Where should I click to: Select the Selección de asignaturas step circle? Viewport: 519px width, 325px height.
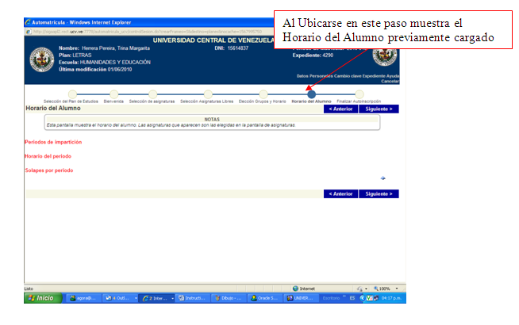pos(152,94)
